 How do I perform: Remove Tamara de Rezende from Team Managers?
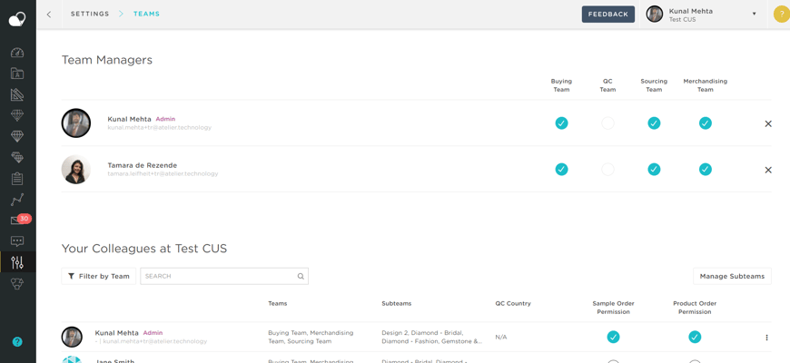(768, 170)
